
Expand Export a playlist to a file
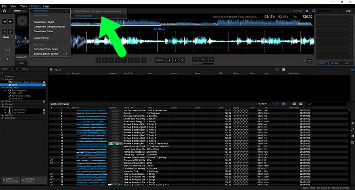point(50,54)
